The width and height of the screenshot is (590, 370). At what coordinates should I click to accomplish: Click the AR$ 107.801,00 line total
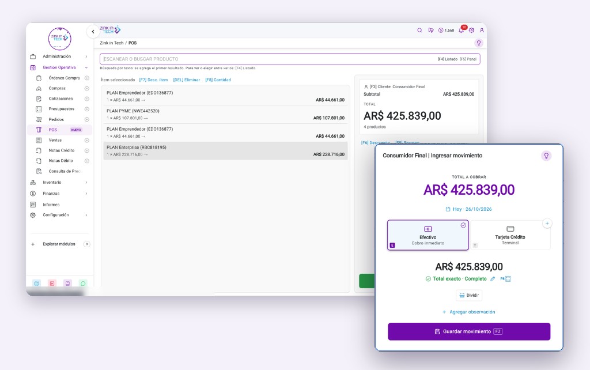(x=329, y=118)
